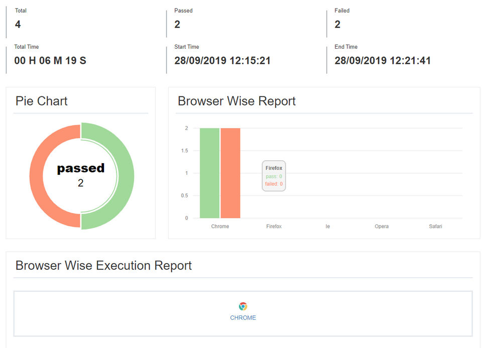This screenshot has width=482, height=348.
Task: Click the Firefox tooltip box in chart
Action: 274,176
